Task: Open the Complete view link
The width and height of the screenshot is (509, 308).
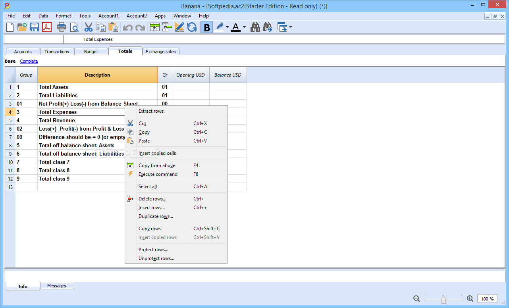Action: [29, 61]
